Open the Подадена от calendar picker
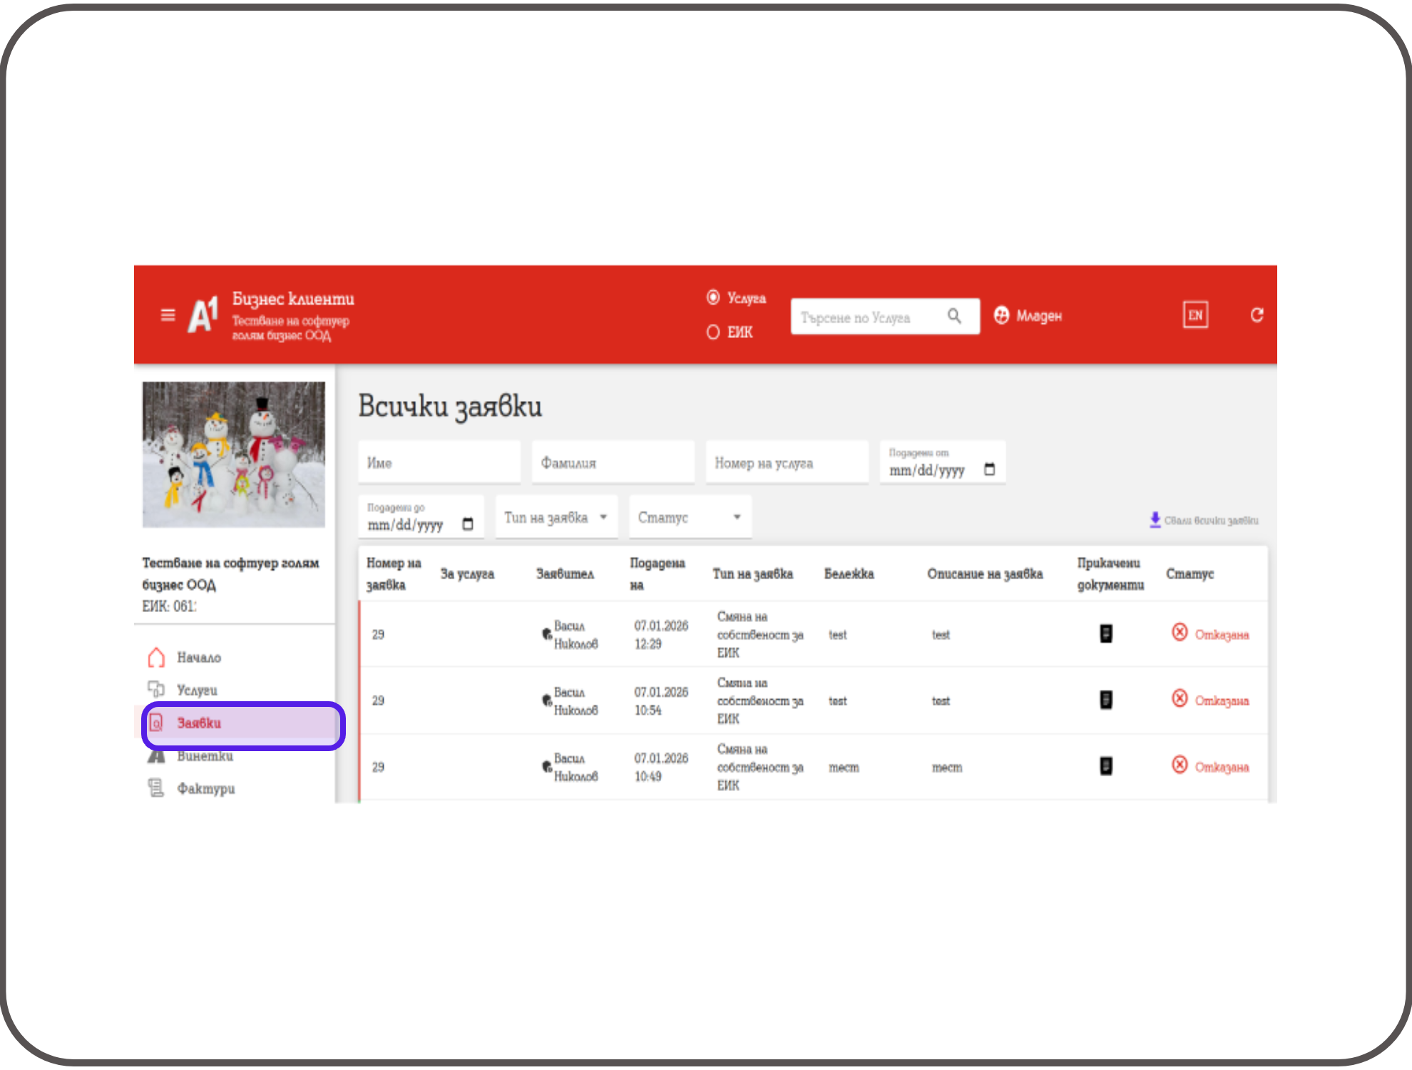This screenshot has height=1070, width=1412. point(989,469)
